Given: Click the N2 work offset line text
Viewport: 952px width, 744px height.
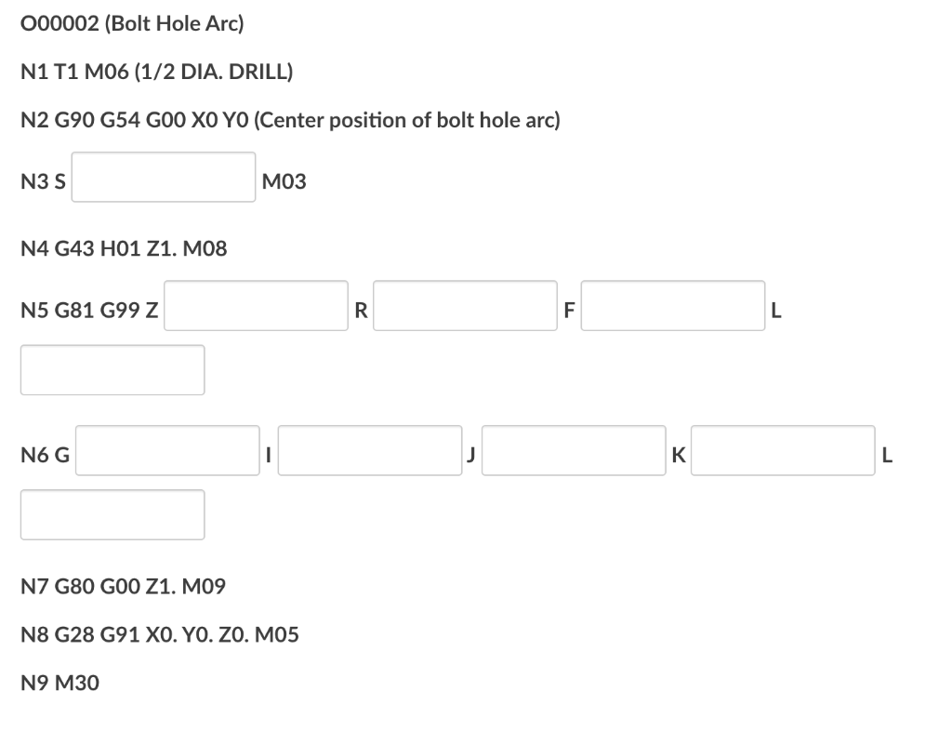Looking at the screenshot, I should [x=291, y=120].
